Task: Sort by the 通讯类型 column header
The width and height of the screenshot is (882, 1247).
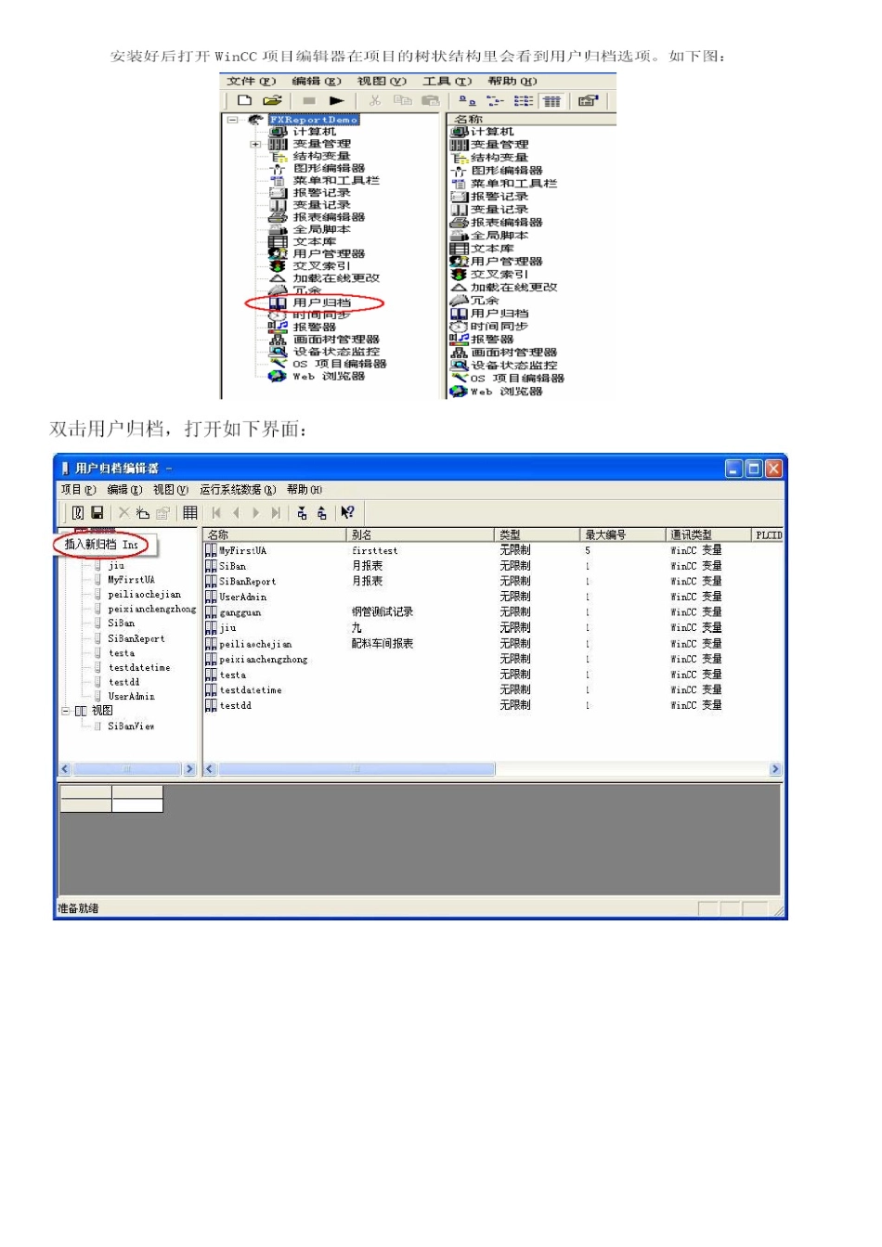Action: [708, 534]
